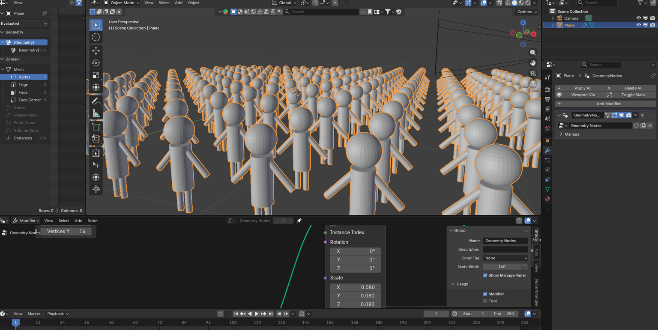658x330 pixels.
Task: Open the Color Tag None dropdown
Action: tap(505, 258)
